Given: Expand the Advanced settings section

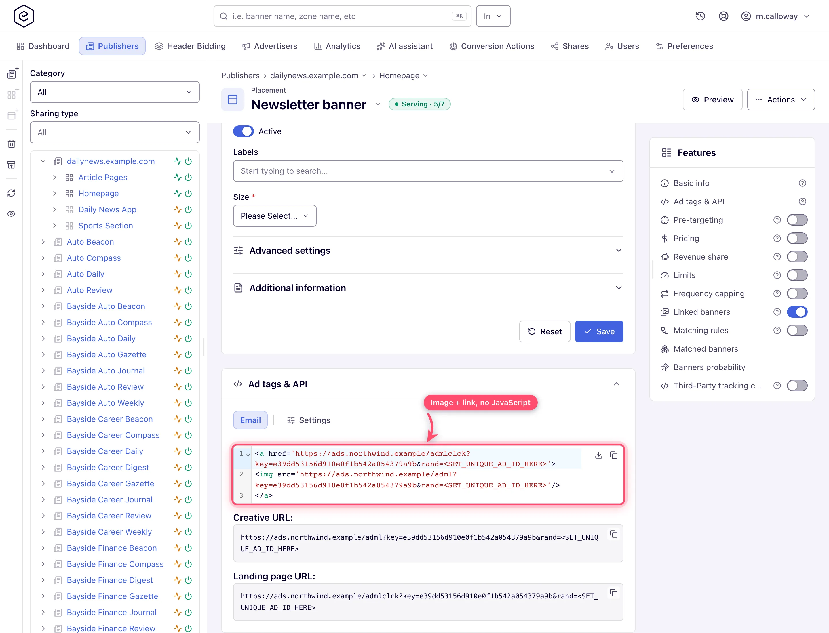Looking at the screenshot, I should click(x=428, y=251).
